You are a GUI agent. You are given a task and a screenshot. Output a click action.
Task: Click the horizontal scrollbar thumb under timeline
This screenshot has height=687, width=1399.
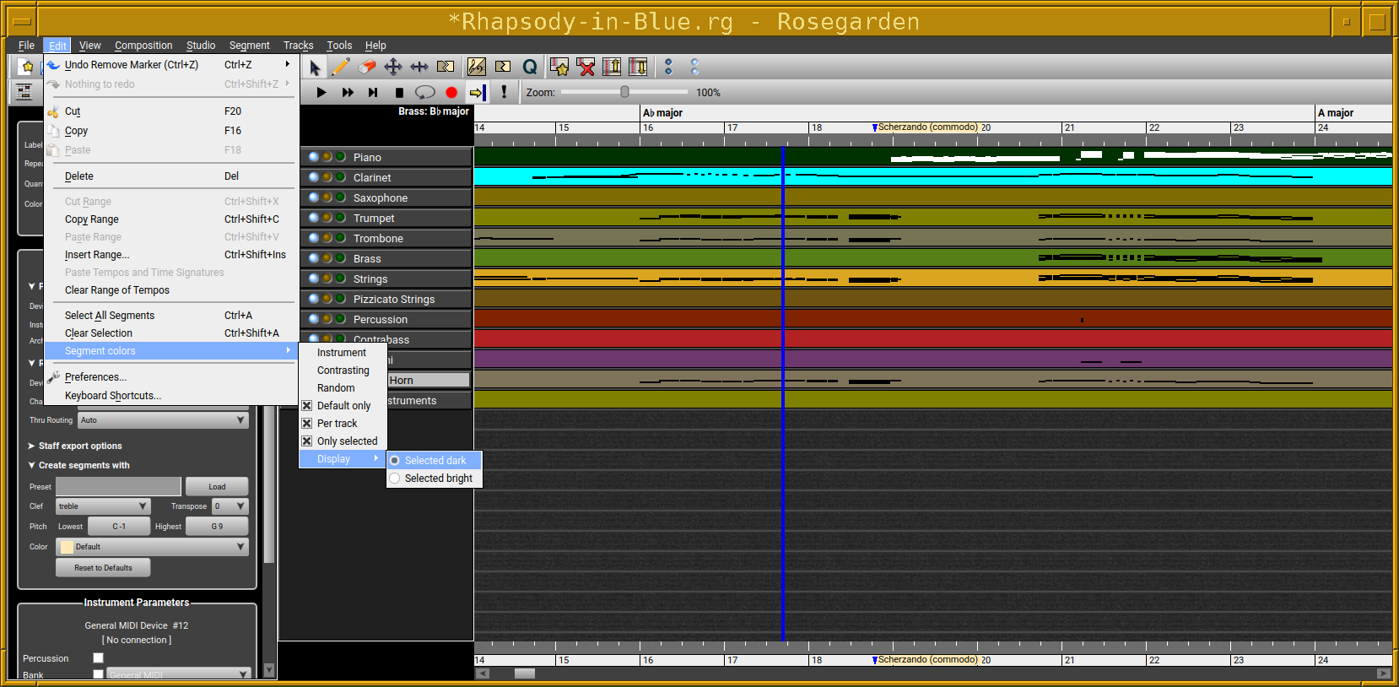525,673
